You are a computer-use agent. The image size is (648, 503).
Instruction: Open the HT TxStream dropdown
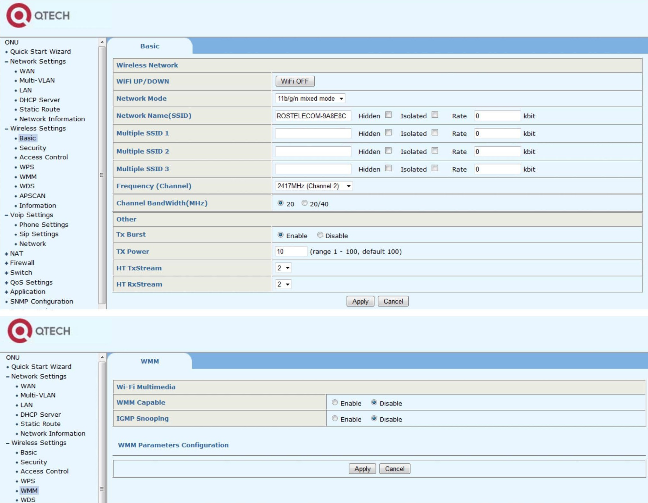point(283,268)
